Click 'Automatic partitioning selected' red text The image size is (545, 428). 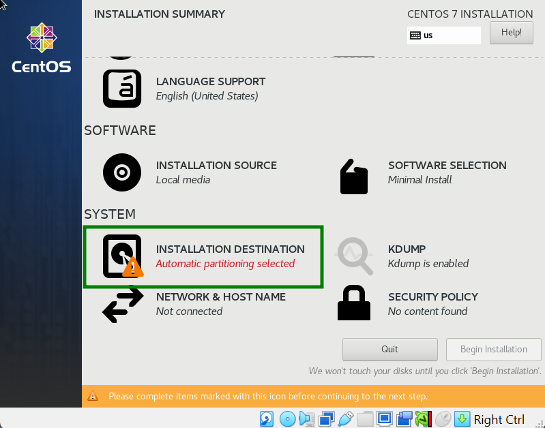225,264
